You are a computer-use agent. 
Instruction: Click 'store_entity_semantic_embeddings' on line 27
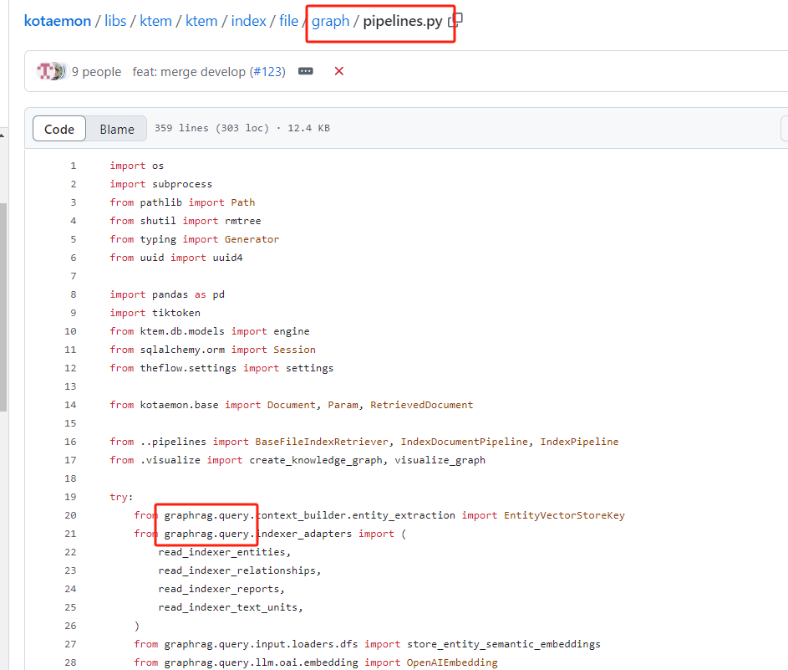pos(504,644)
